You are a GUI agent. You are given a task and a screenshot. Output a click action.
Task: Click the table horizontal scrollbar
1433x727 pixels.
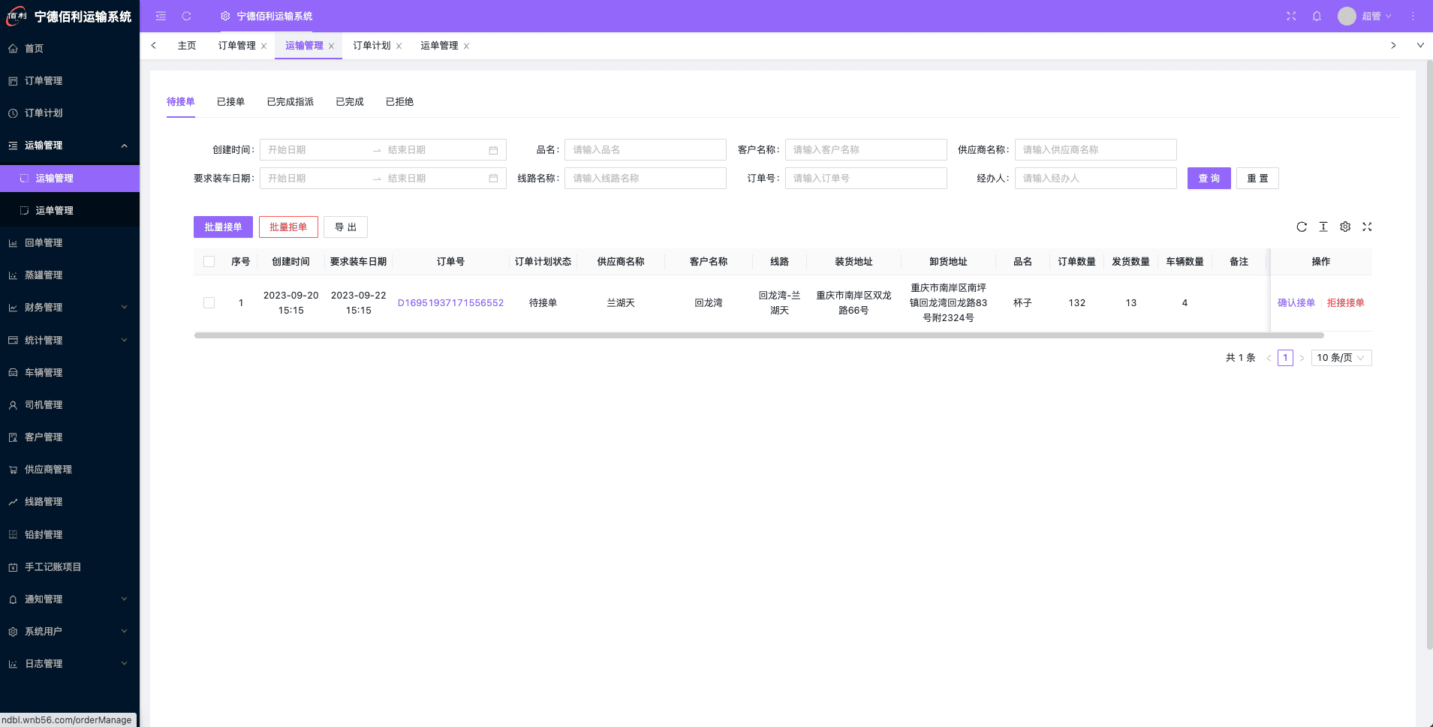[x=759, y=335]
